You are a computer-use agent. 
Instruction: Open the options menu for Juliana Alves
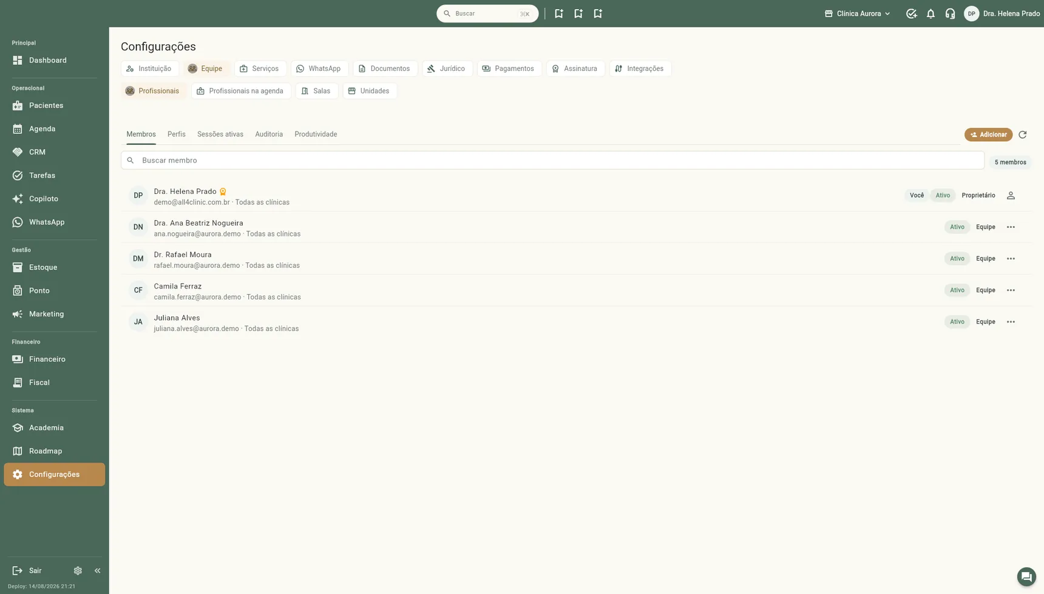(1011, 322)
